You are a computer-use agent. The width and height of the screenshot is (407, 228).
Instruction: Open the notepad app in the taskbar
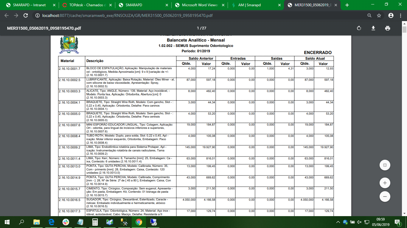pos(80,222)
